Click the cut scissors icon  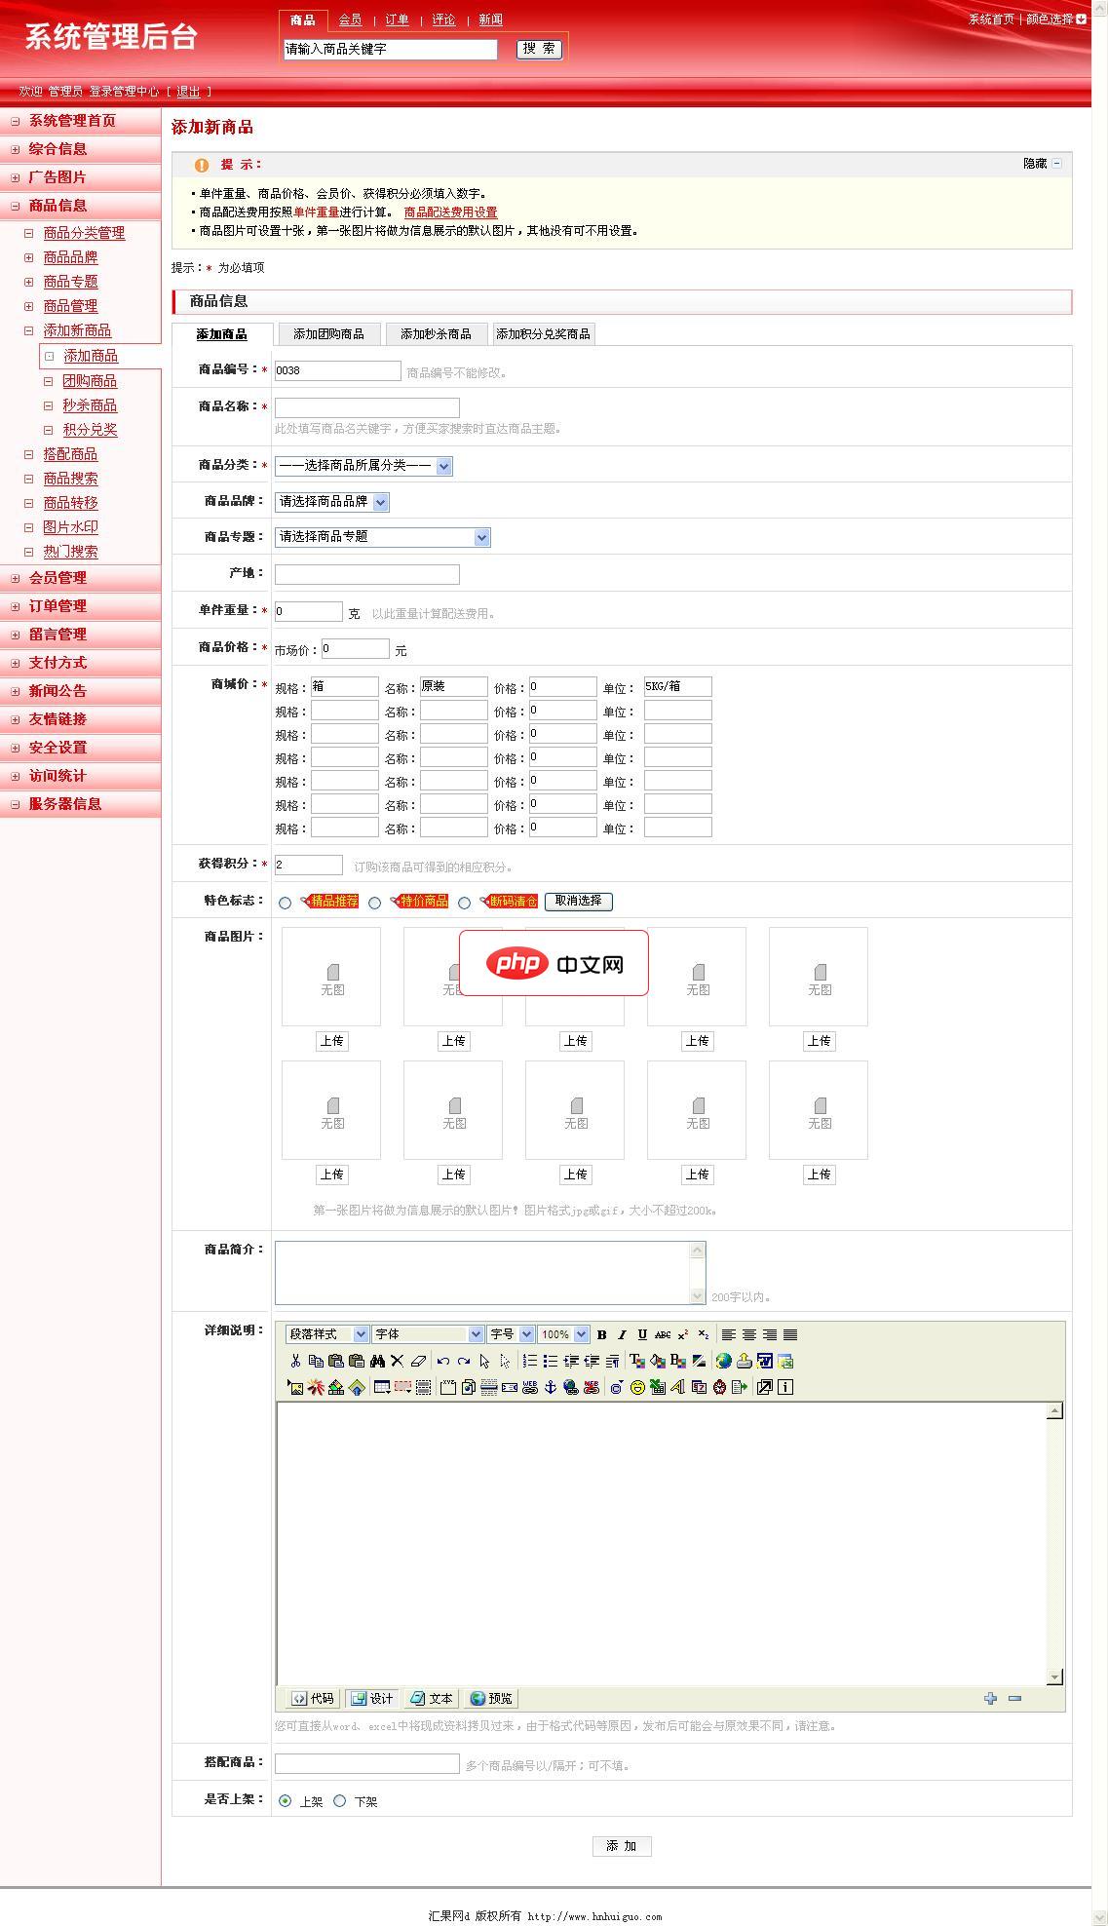(295, 1361)
